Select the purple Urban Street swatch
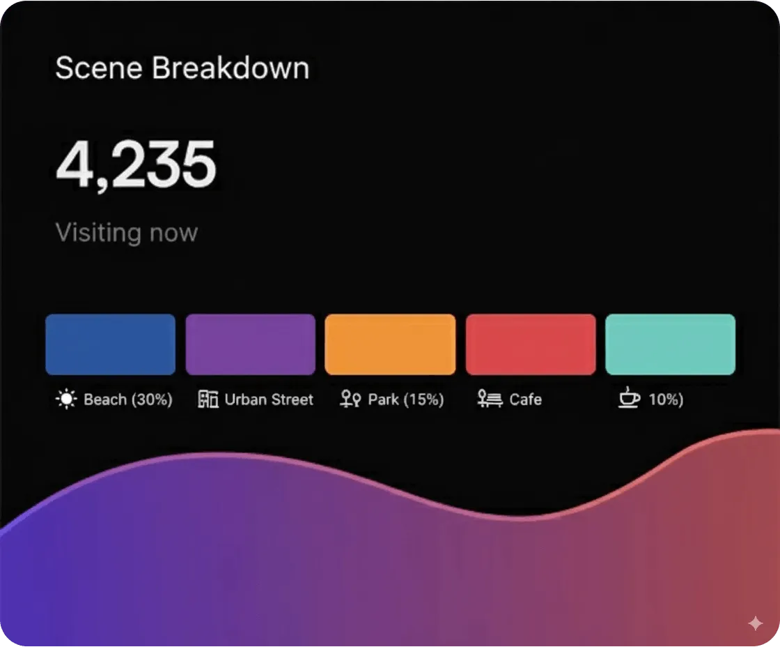The height and width of the screenshot is (647, 780). pos(251,344)
